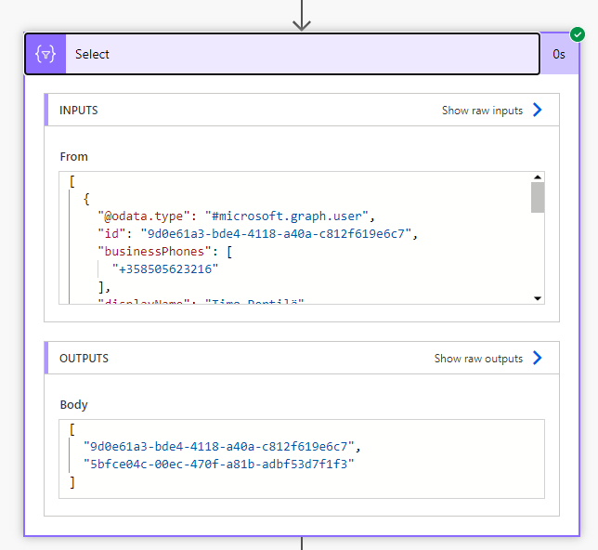
Task: Click the arrow connector above the Select card
Action: pos(302,16)
